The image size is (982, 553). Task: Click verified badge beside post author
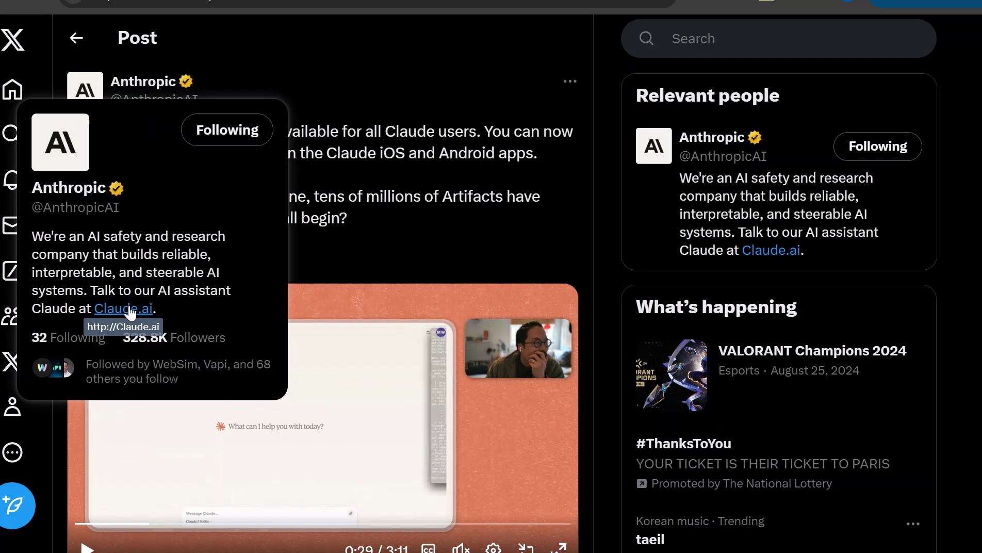[186, 82]
